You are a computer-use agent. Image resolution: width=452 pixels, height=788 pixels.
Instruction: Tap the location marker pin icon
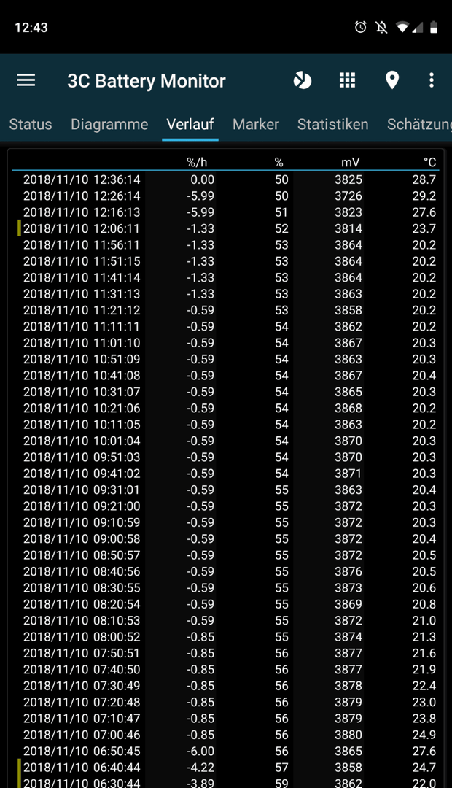pyautogui.click(x=391, y=80)
